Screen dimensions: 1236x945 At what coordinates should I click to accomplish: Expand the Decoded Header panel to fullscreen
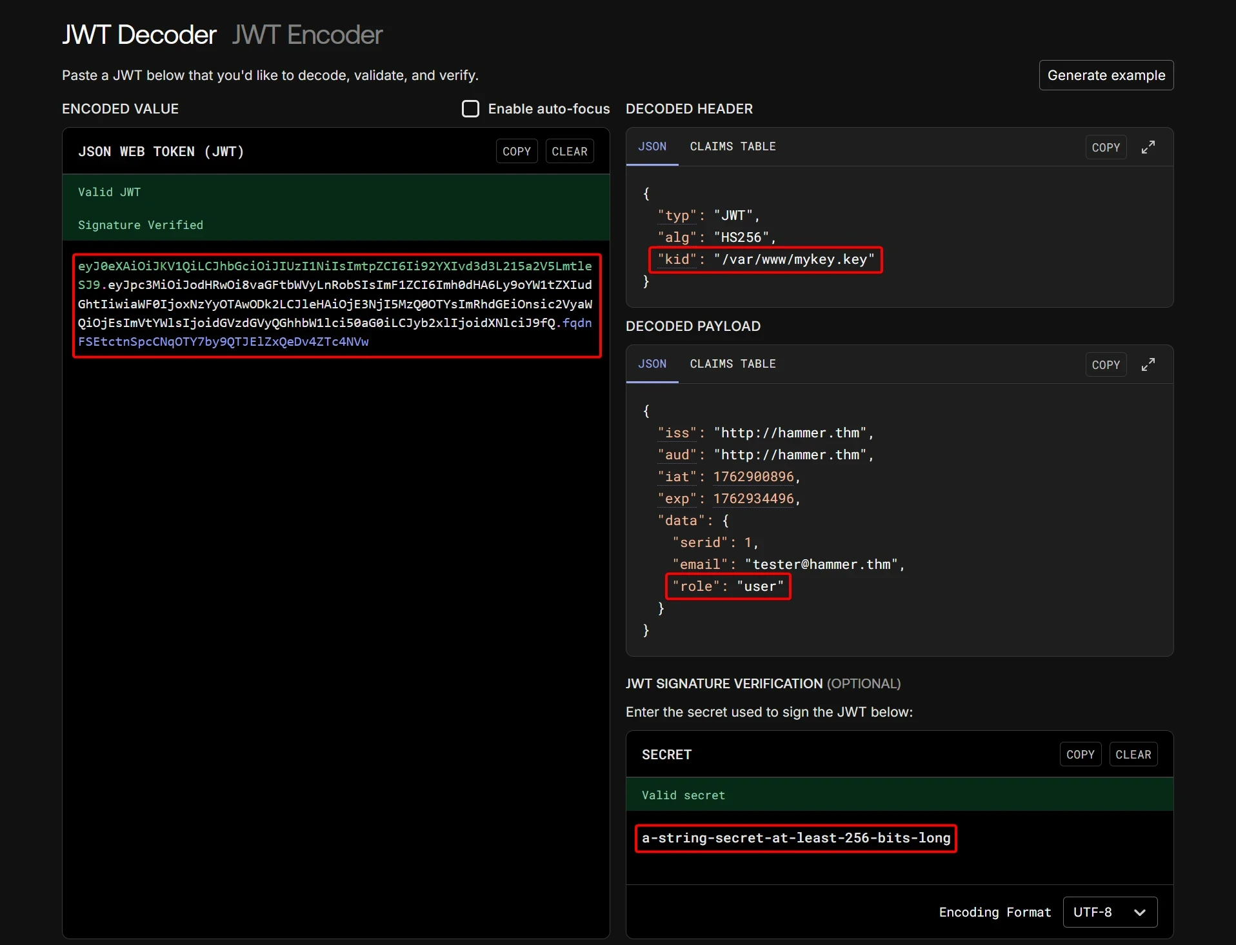click(1148, 147)
